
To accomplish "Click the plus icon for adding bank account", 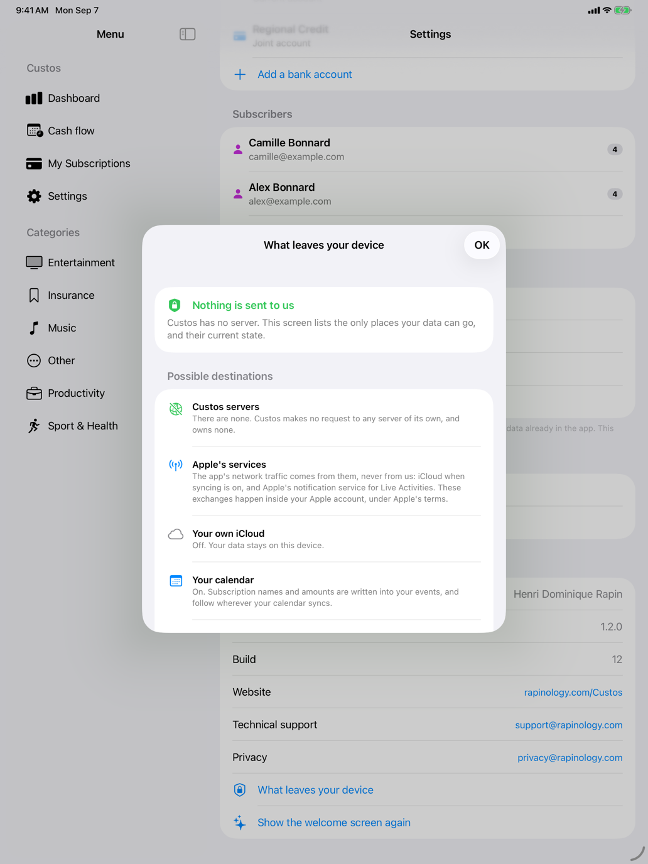I will point(240,74).
